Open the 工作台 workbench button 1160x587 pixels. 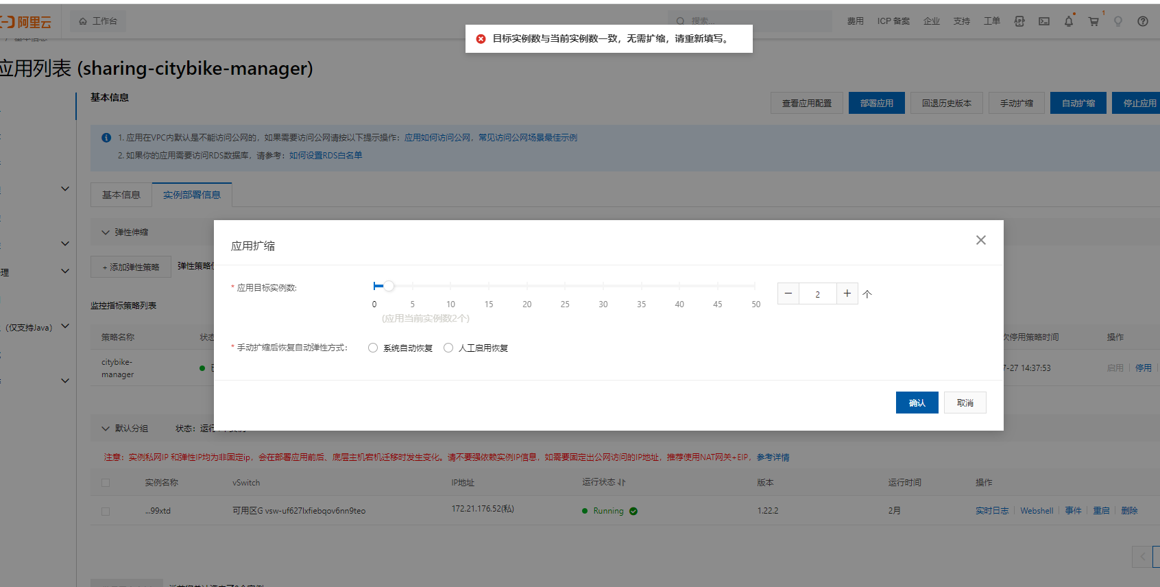coord(98,21)
